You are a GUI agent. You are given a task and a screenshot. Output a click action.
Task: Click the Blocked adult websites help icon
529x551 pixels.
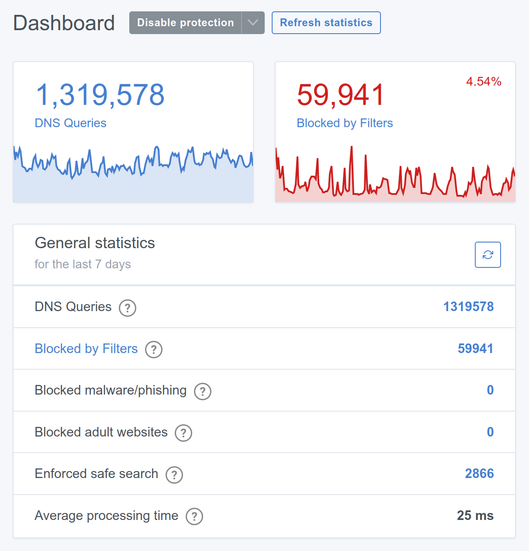[x=183, y=433]
